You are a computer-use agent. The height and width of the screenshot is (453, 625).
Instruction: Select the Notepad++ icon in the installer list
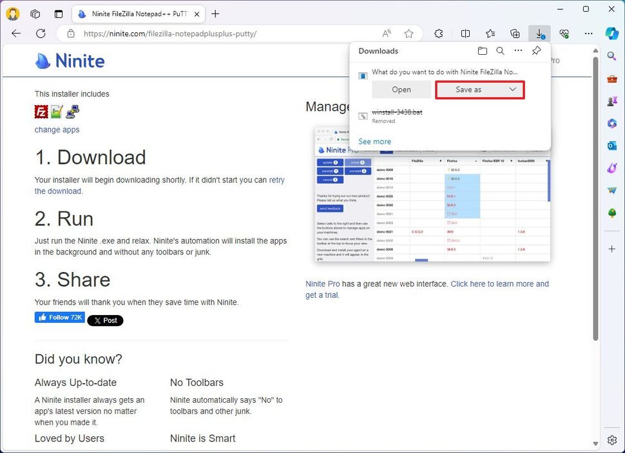click(56, 111)
